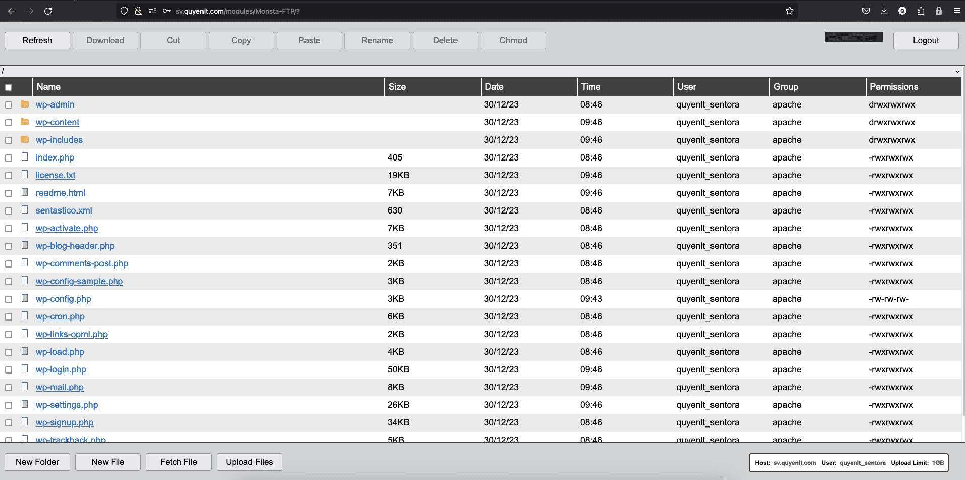Toggle the select-all checkbox in table header
965x480 pixels.
9,87
